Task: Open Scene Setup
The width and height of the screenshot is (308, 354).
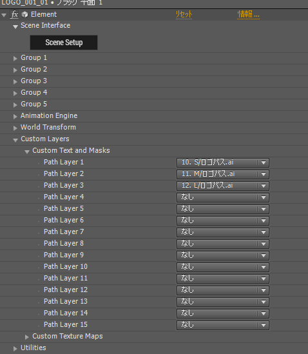Action: click(x=64, y=43)
